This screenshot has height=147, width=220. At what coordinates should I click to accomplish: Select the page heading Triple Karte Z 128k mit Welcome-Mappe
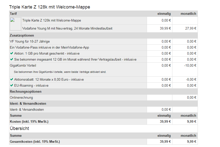tap(50, 7)
